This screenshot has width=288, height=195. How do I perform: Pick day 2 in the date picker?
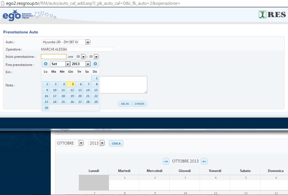pyautogui.click(x=45, y=84)
